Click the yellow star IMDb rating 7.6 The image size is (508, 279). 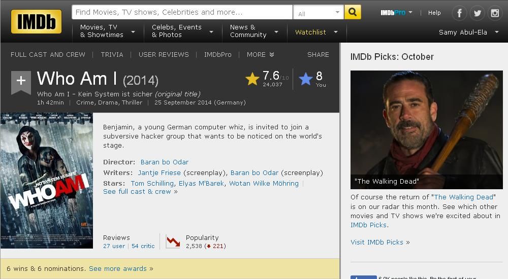click(252, 79)
